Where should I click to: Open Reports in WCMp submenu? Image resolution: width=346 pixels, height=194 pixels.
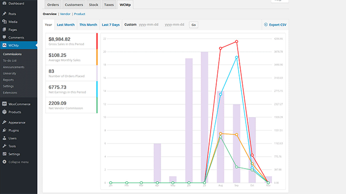point(8,79)
